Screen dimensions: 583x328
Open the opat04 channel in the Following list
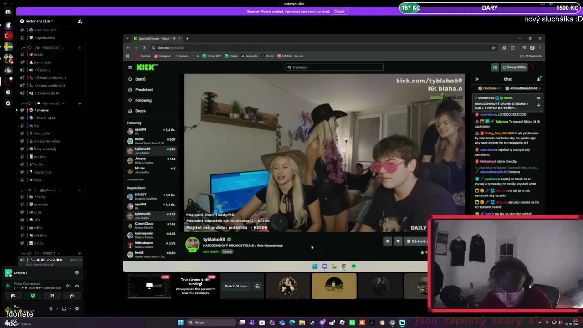tap(151, 131)
